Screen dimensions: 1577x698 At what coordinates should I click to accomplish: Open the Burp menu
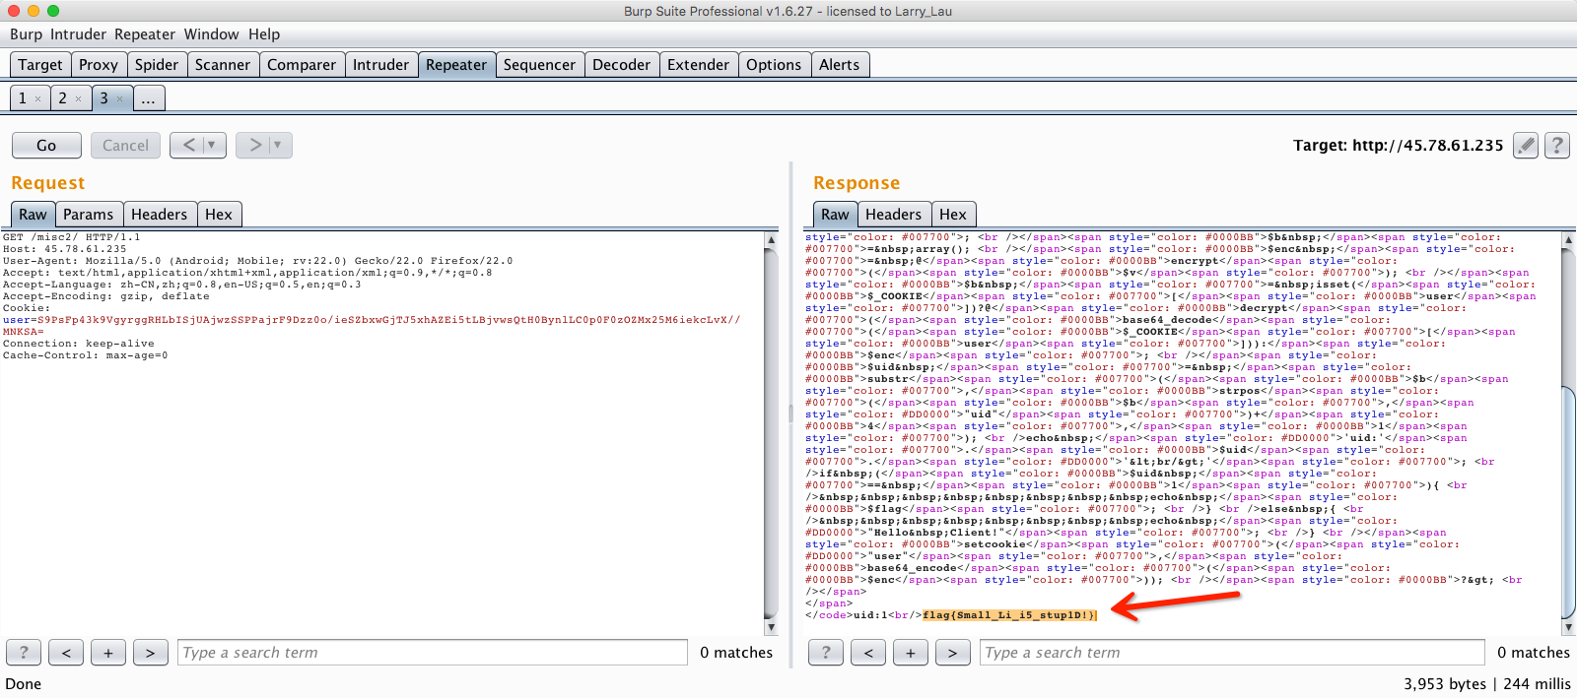(26, 34)
